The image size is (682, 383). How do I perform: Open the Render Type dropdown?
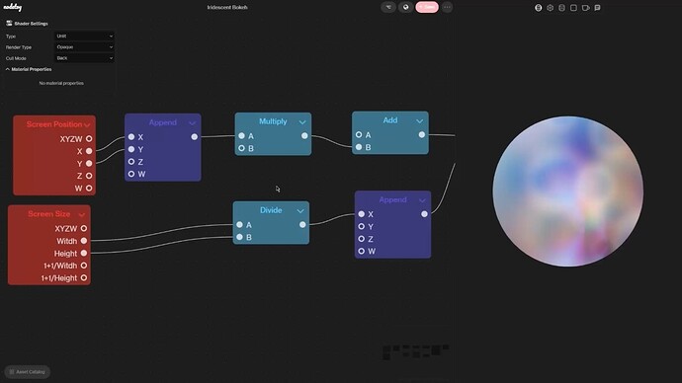pos(84,47)
